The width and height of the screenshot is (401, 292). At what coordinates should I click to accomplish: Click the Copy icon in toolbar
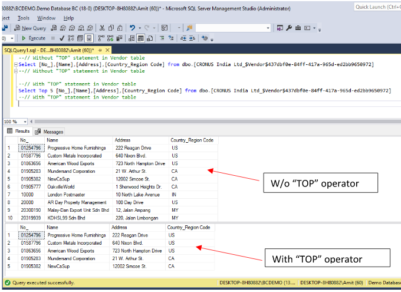111,28
